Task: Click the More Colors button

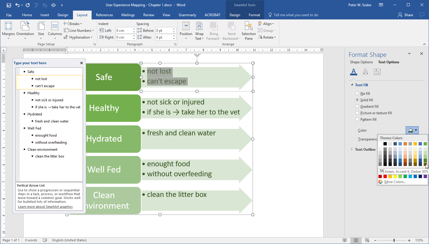Action: coord(395,182)
